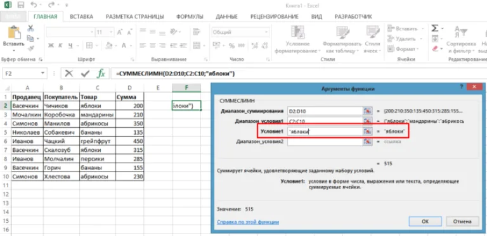Align text to the left
Viewport: 487px width, 236px height.
[143, 45]
